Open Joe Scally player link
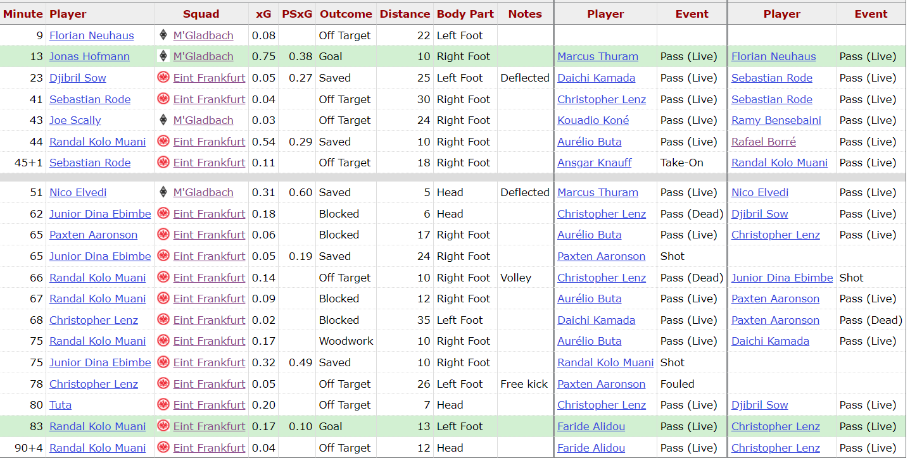Viewport: 910px width, 463px height. pos(75,120)
